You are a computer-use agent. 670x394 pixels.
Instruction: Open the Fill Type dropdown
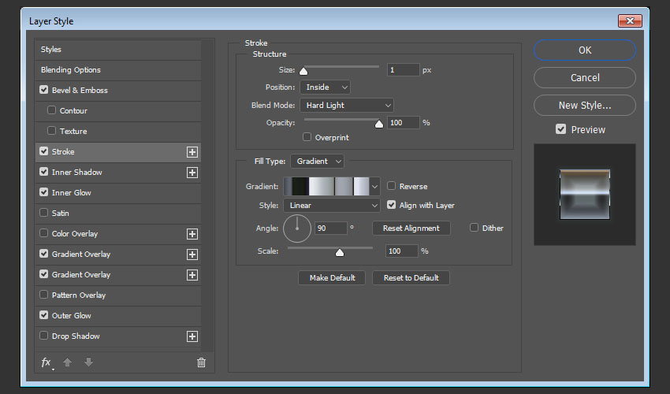[x=318, y=162]
